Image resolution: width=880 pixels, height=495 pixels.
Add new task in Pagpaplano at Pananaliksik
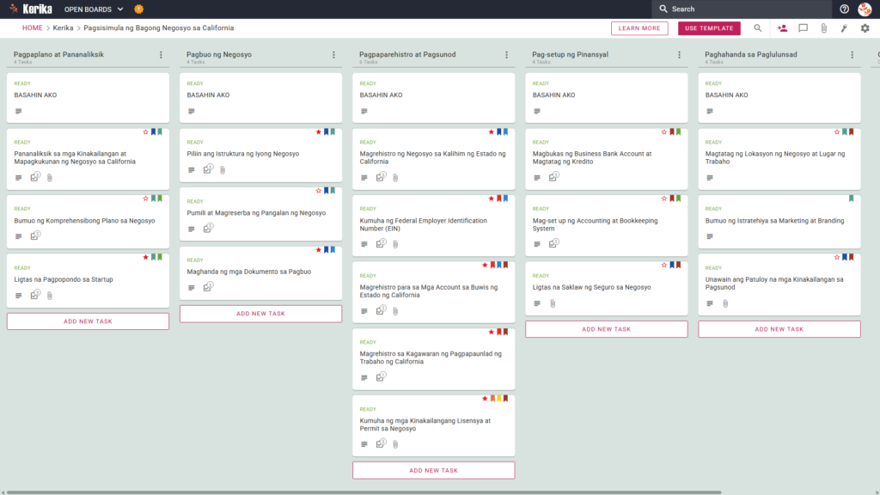(88, 321)
